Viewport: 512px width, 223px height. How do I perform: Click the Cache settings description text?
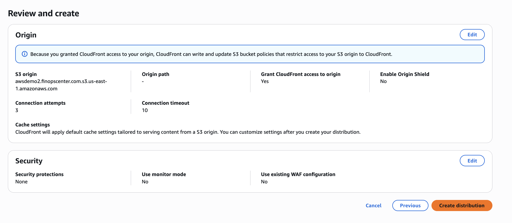(x=188, y=132)
